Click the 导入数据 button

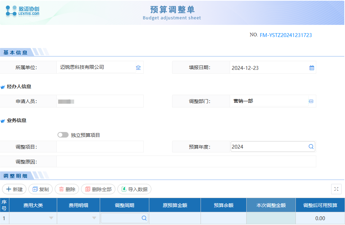pyautogui.click(x=134, y=189)
